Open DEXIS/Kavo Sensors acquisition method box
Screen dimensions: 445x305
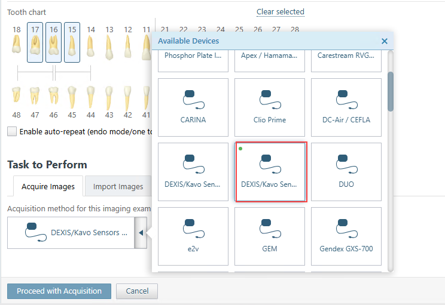coord(71,233)
